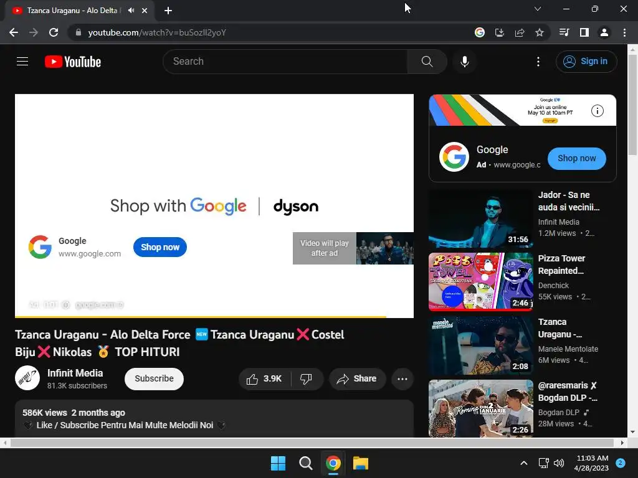The width and height of the screenshot is (638, 478).
Task: Open File Explorer from taskbar
Action: pos(361,463)
